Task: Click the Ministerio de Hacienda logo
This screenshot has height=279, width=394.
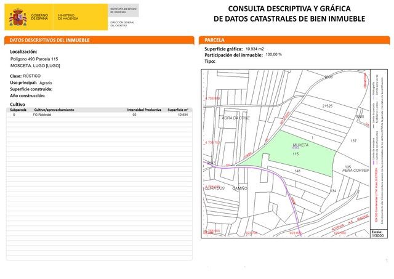Action: 68,17
